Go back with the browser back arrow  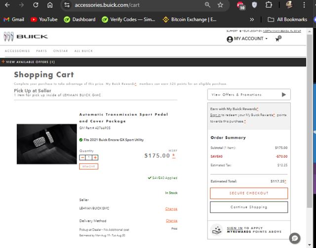[7, 5]
